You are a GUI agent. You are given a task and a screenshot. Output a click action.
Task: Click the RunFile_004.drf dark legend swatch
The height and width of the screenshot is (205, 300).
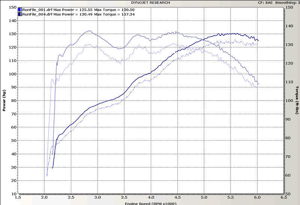(x=19, y=14)
